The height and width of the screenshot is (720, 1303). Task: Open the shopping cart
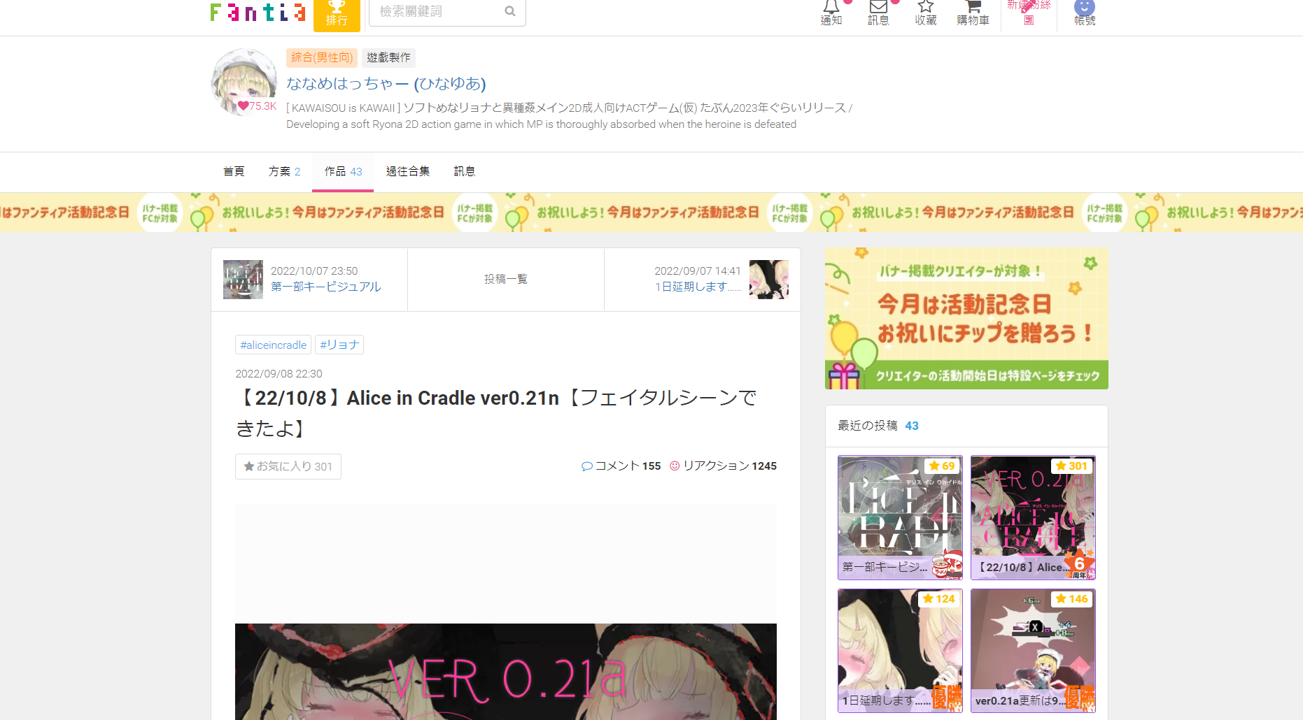click(973, 12)
